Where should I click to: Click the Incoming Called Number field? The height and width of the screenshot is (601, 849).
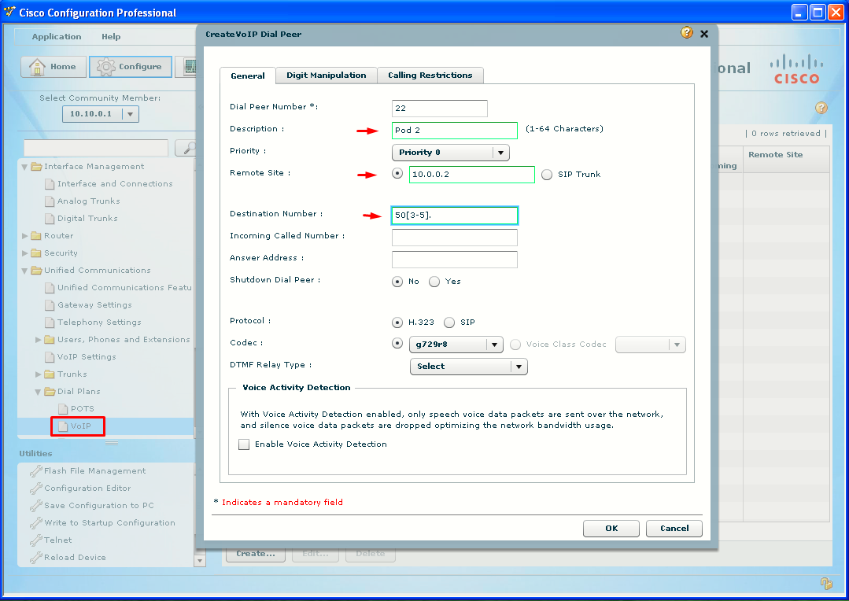point(455,238)
